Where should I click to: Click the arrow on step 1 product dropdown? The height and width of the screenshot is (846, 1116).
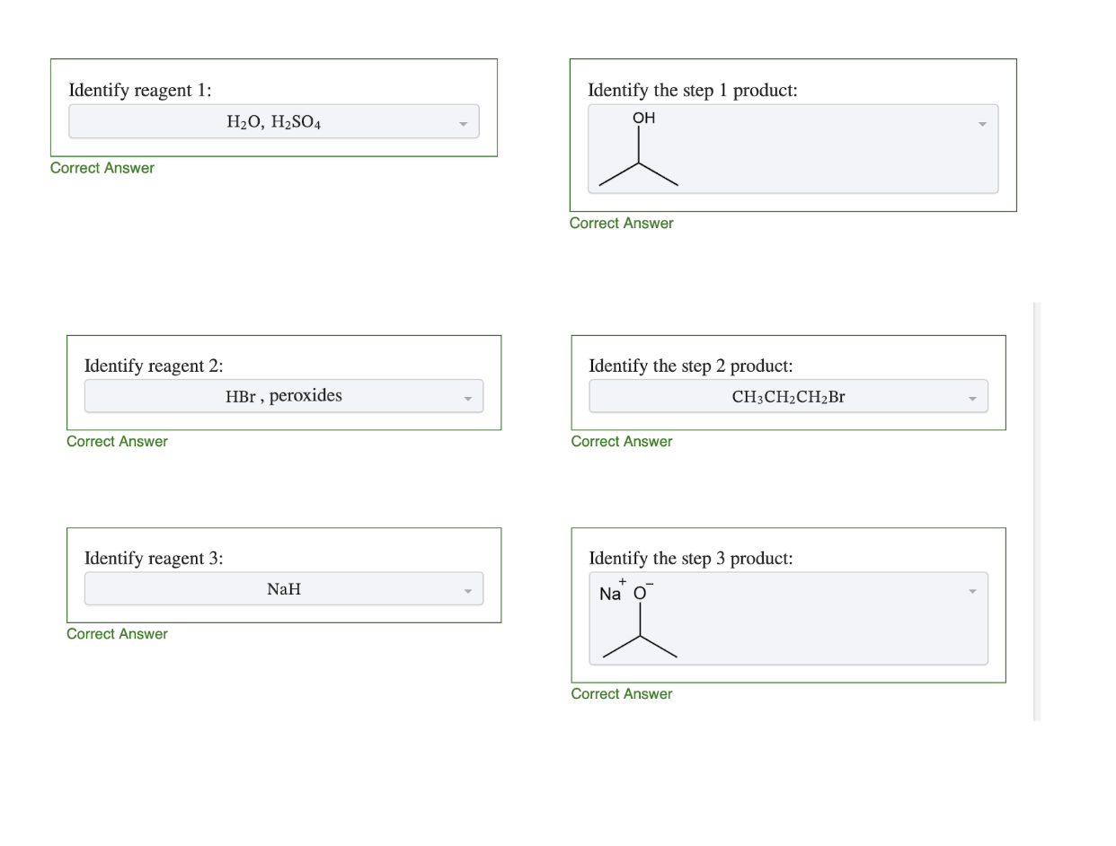point(981,123)
